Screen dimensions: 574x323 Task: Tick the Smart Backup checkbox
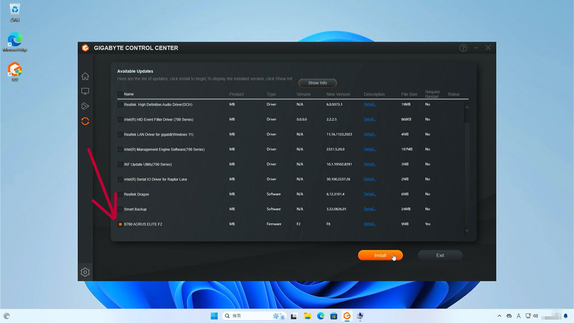click(x=120, y=209)
